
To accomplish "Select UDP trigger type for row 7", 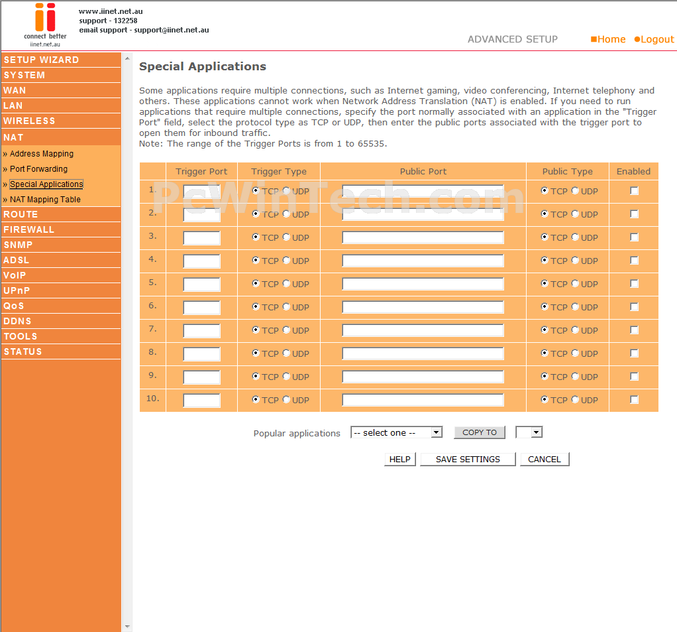I will [286, 330].
